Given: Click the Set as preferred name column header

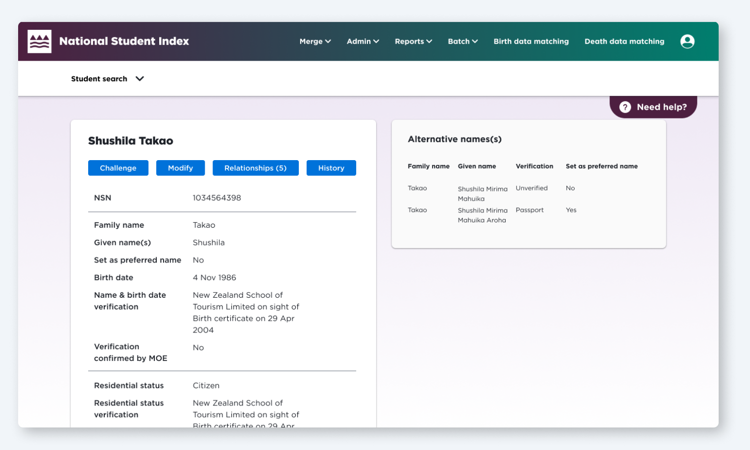Looking at the screenshot, I should click(601, 166).
